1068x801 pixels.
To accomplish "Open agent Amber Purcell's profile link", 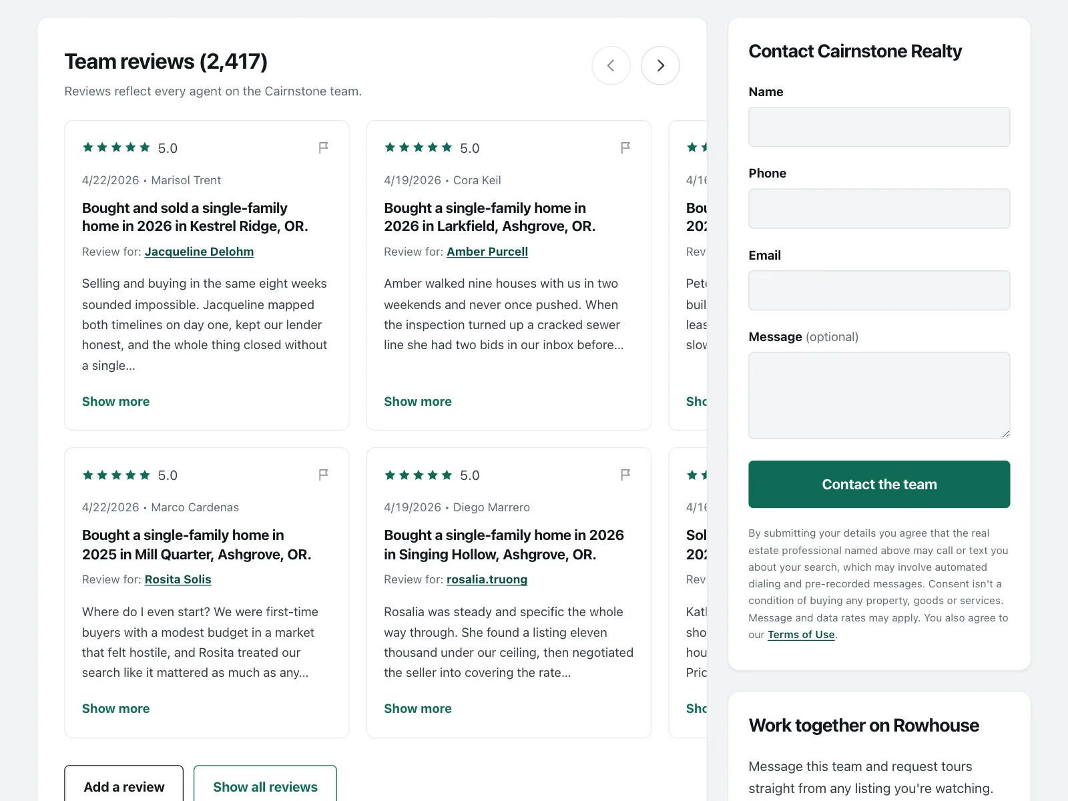I will point(487,252).
